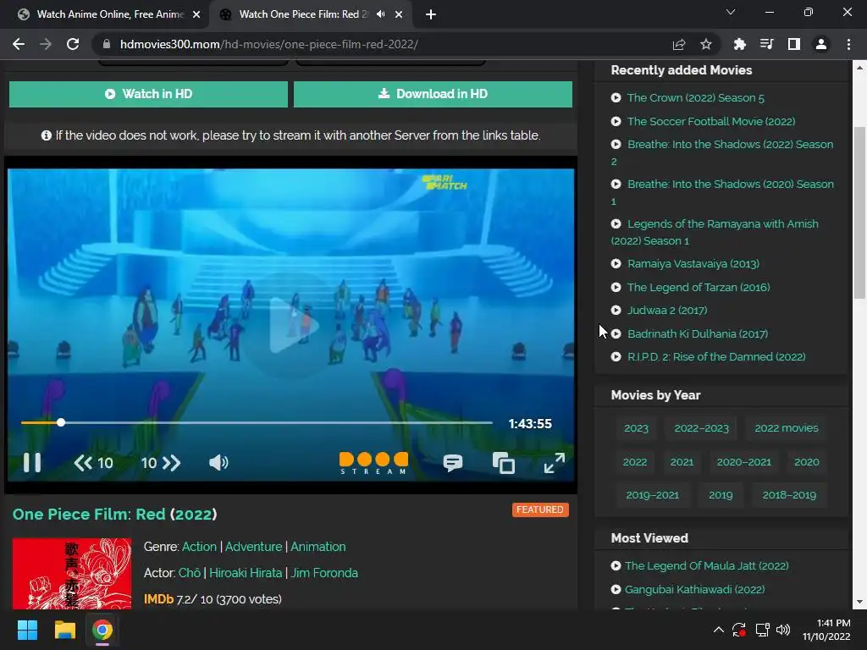This screenshot has height=650, width=867.
Task: Open the Adventure genre link
Action: pyautogui.click(x=253, y=547)
